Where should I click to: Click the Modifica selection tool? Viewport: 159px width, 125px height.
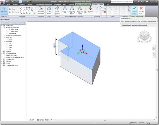(4, 10)
